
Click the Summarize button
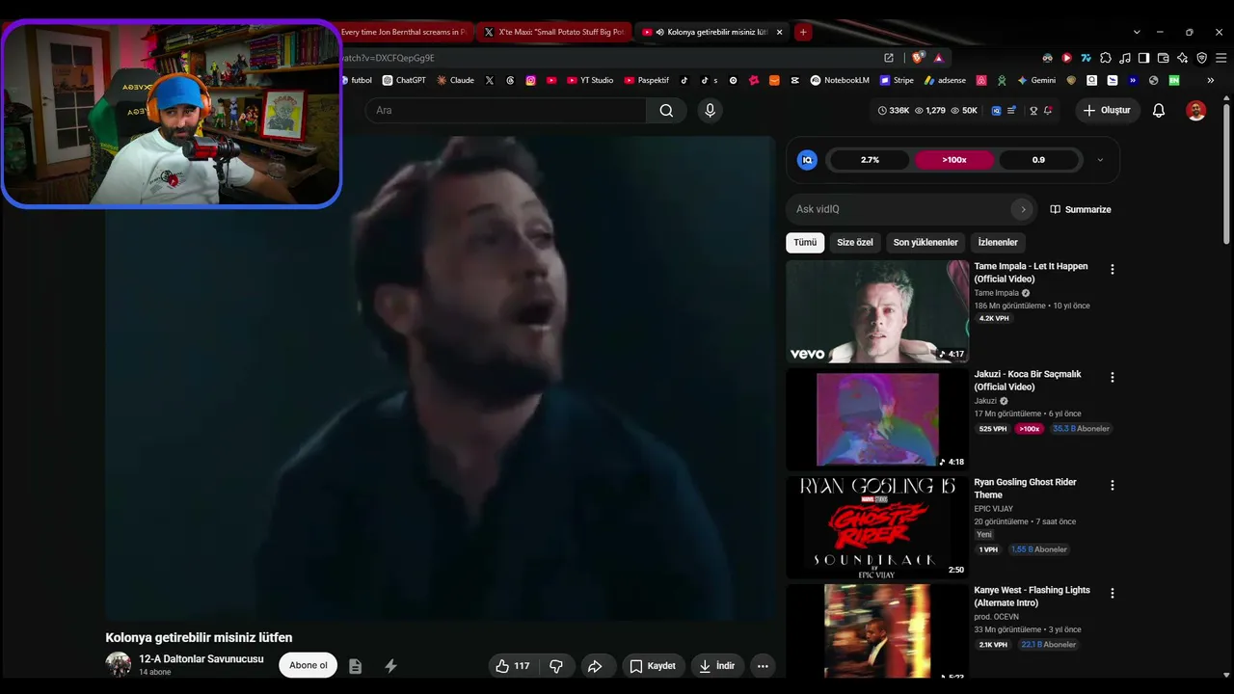[x=1081, y=209]
